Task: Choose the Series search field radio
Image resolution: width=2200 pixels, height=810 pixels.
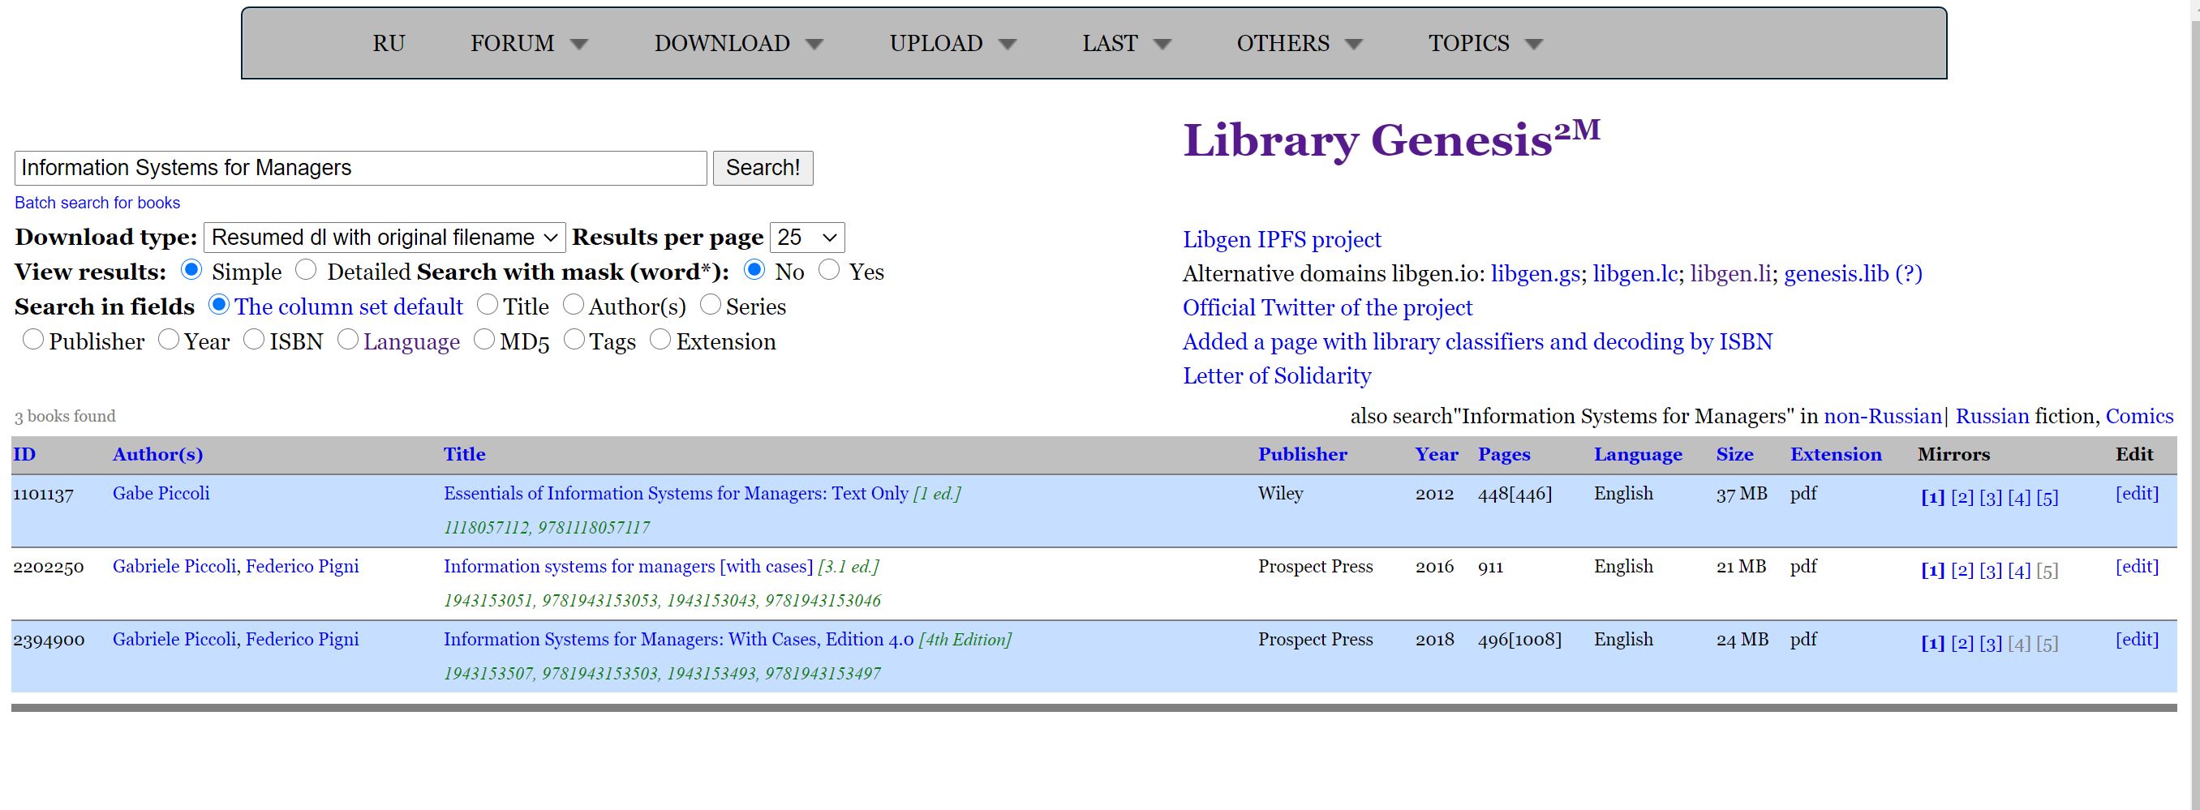Action: click(x=711, y=305)
